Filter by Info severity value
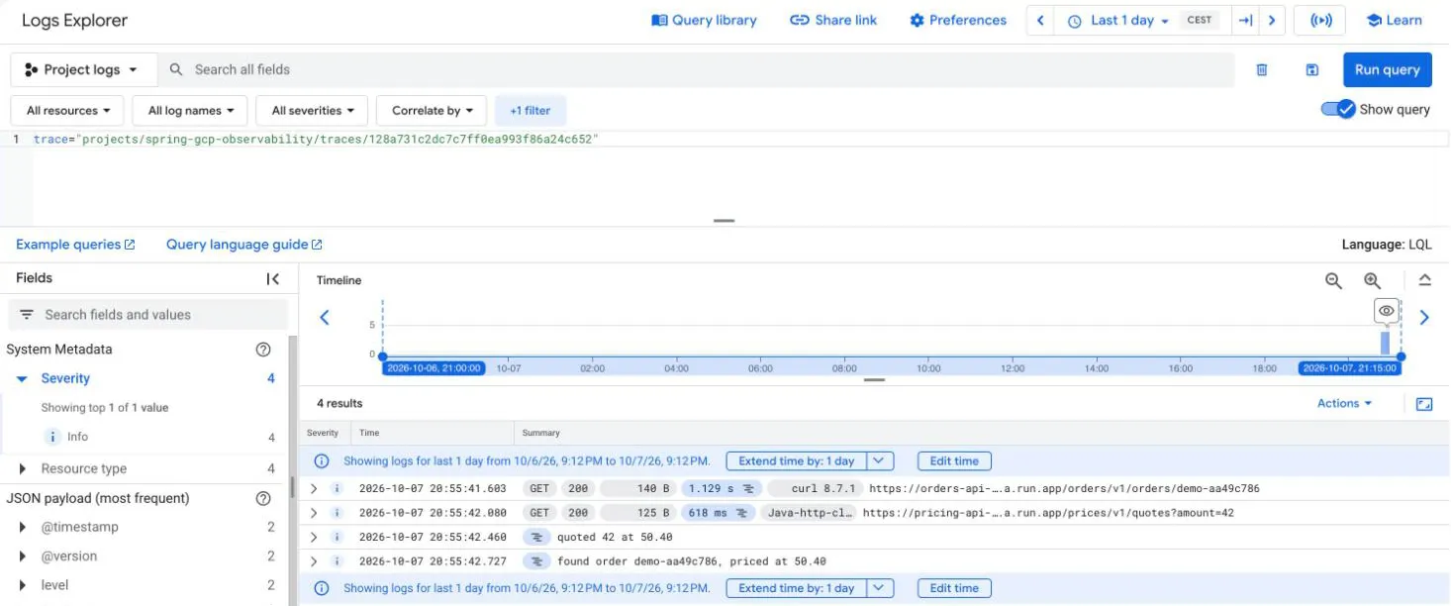The image size is (1451, 606). 77,437
